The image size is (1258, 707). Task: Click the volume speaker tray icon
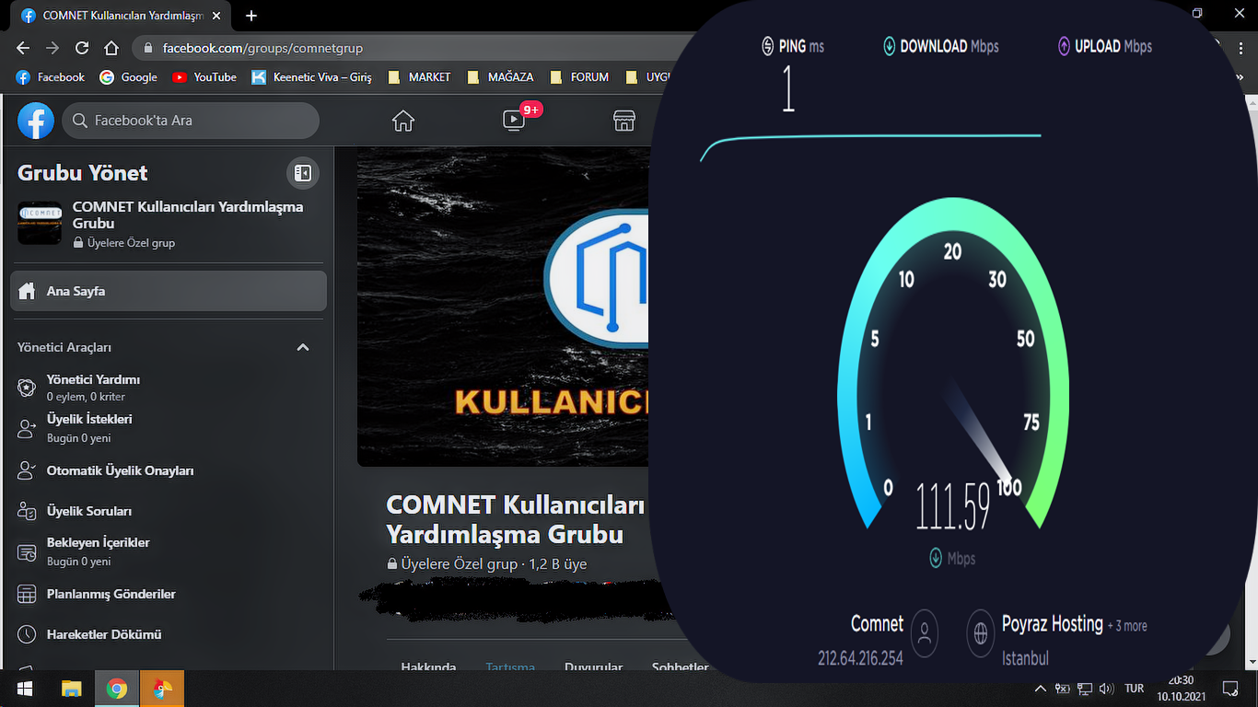pos(1107,689)
